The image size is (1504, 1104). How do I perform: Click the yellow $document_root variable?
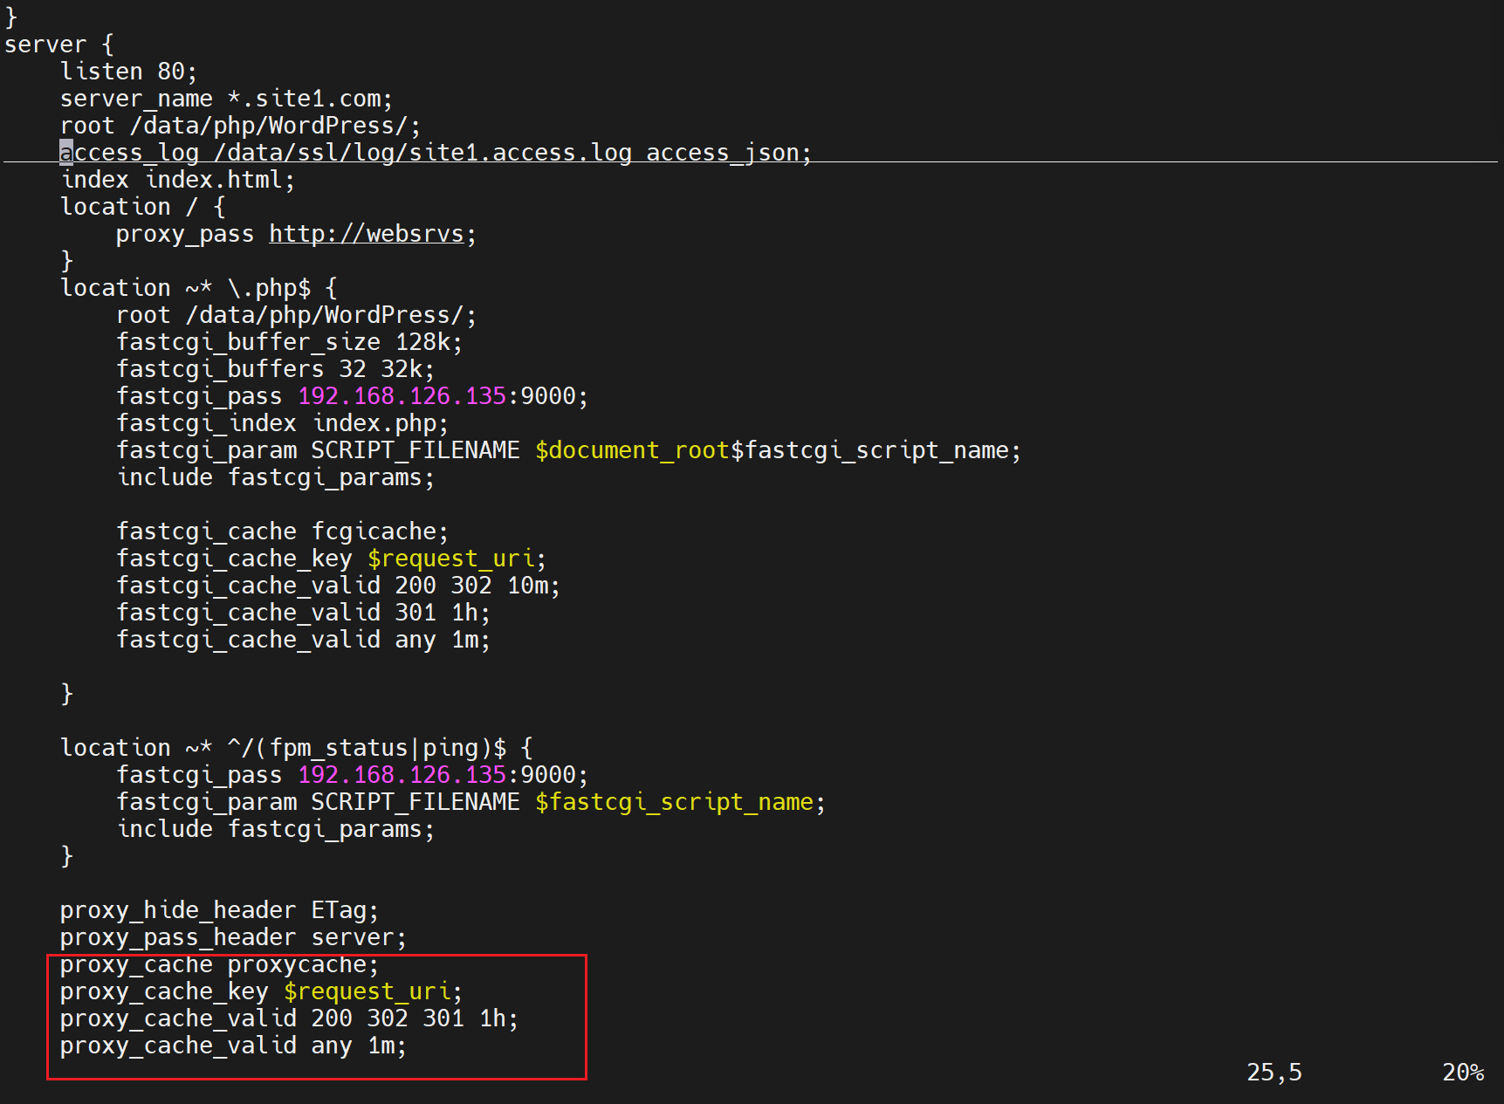[631, 450]
